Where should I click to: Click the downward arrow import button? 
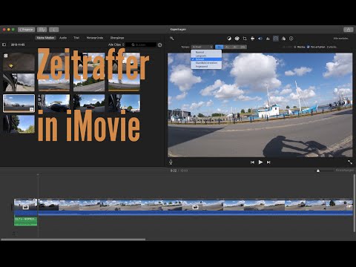[x=53, y=30]
